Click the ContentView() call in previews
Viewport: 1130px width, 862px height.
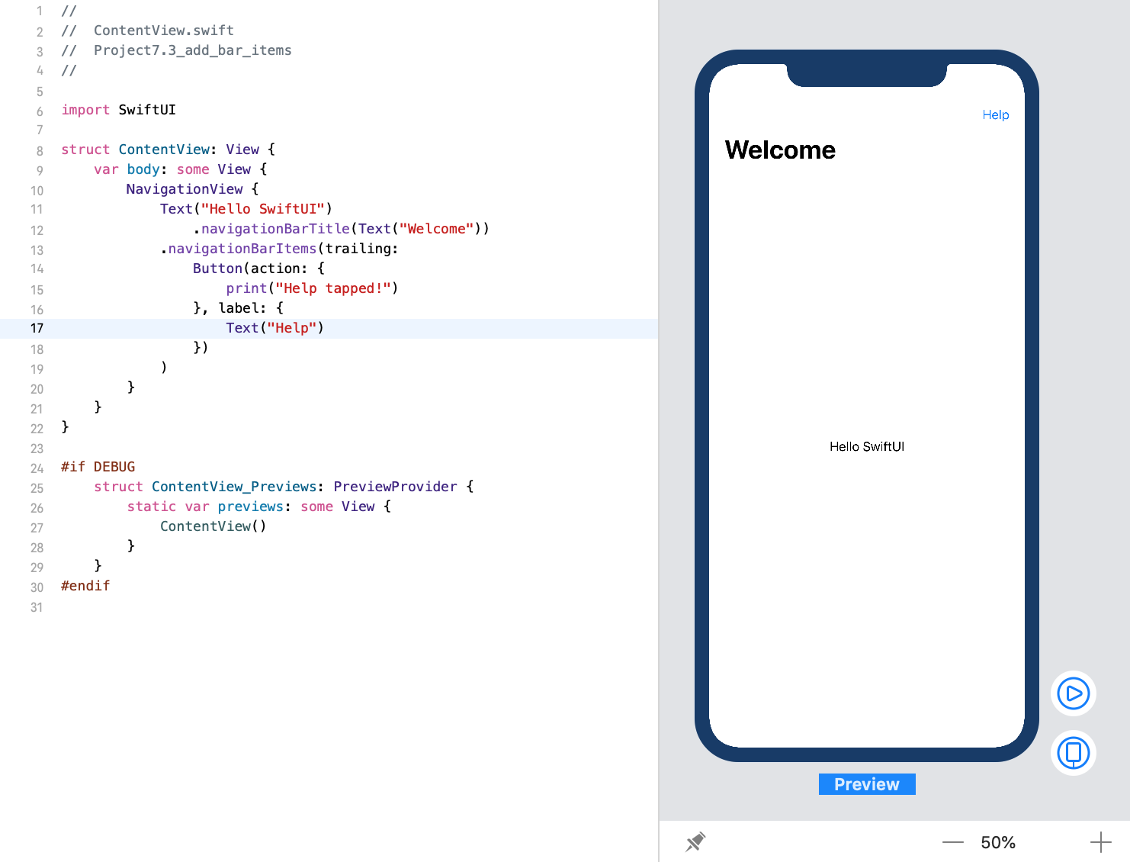(x=213, y=526)
